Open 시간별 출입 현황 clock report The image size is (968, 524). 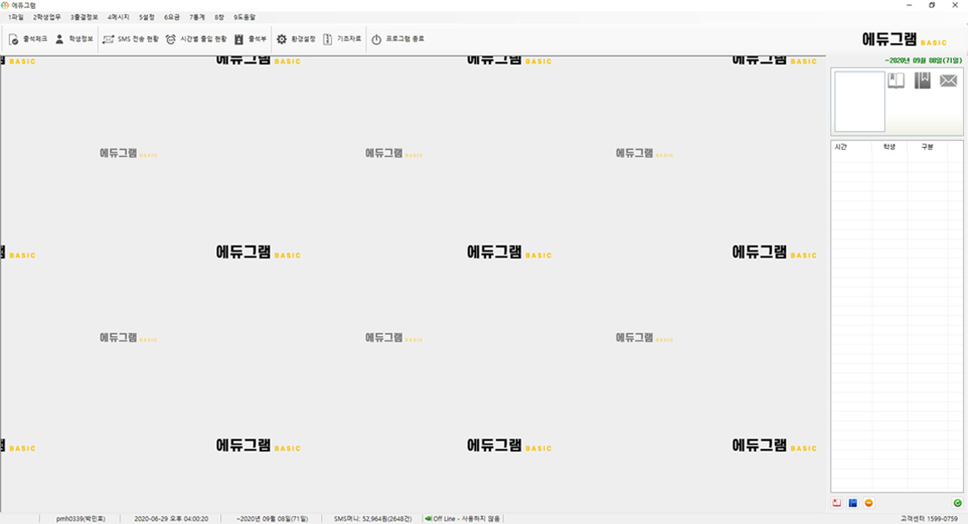[196, 39]
